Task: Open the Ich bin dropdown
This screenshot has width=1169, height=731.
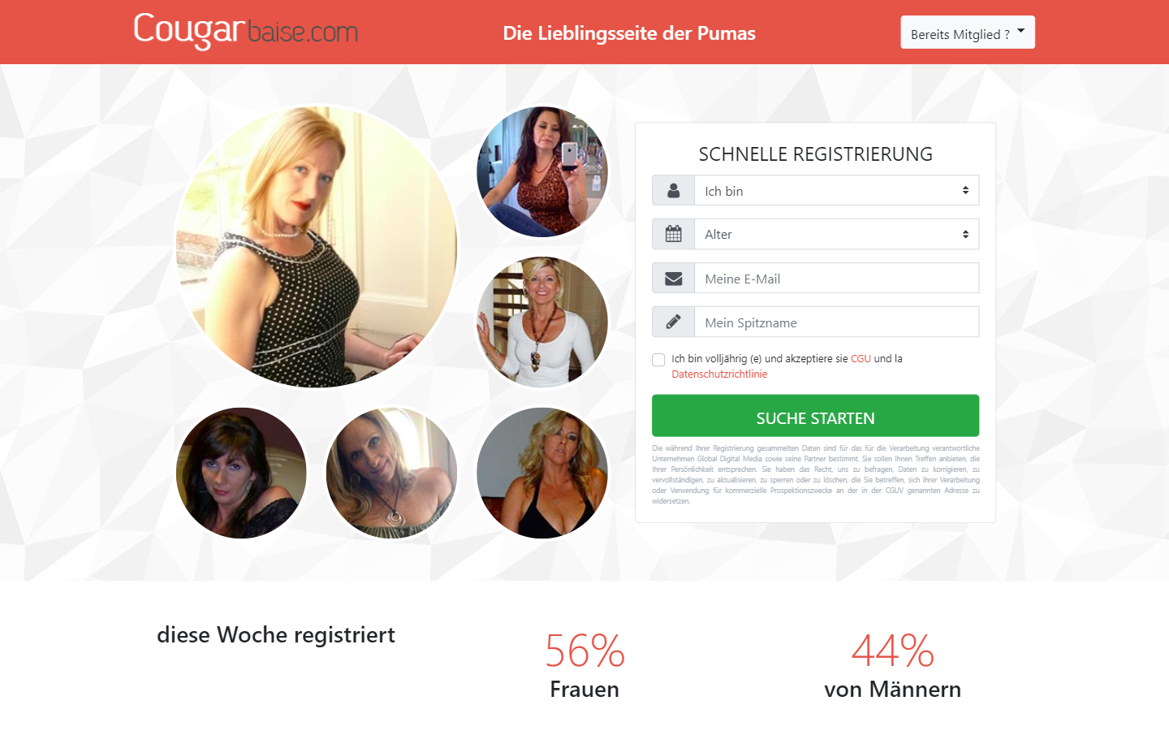Action: (x=836, y=190)
